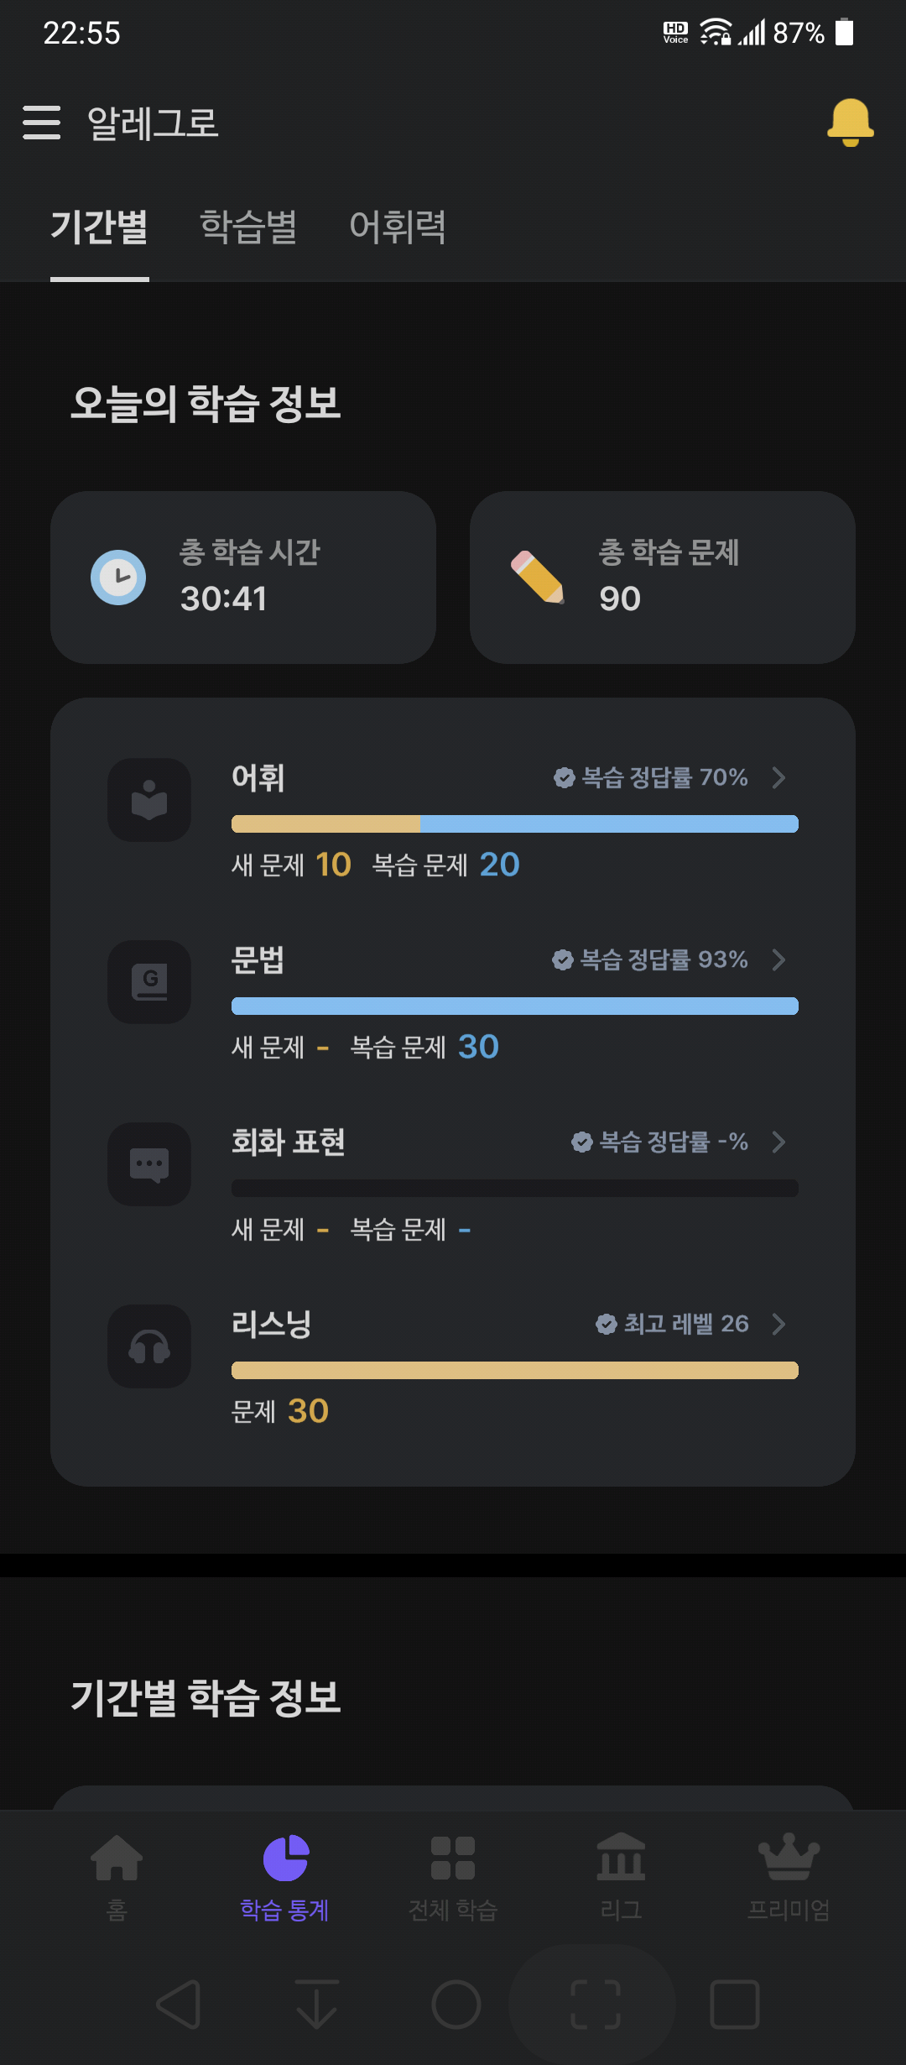
Task: Expand 어휘 details with the chevron
Action: pyautogui.click(x=778, y=777)
